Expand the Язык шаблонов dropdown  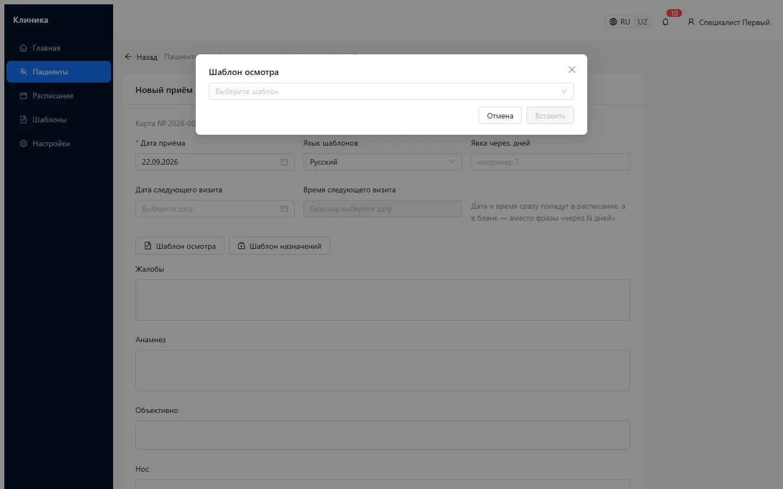click(383, 162)
